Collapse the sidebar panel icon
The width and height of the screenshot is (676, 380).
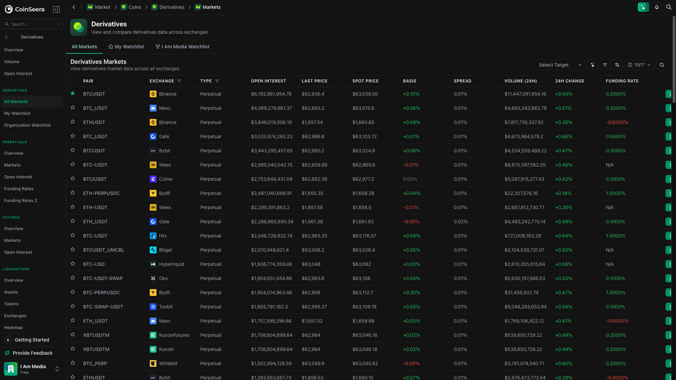pyautogui.click(x=56, y=9)
